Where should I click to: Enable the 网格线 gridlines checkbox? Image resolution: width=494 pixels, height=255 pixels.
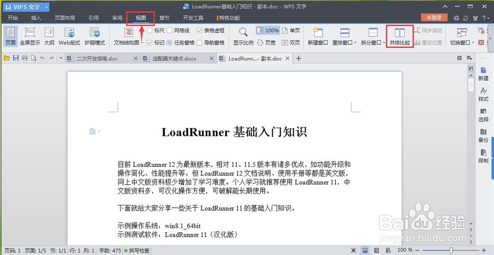point(169,31)
